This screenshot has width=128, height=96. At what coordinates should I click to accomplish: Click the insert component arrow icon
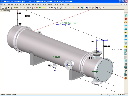pos(82,8)
